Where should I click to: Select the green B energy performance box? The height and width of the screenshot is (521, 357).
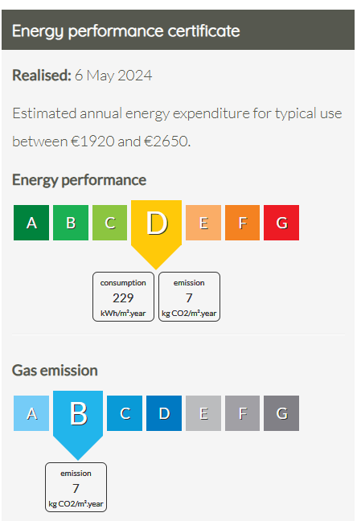pyautogui.click(x=71, y=223)
